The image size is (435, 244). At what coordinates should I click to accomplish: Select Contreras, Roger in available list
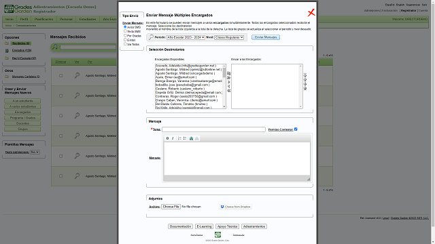(186, 96)
